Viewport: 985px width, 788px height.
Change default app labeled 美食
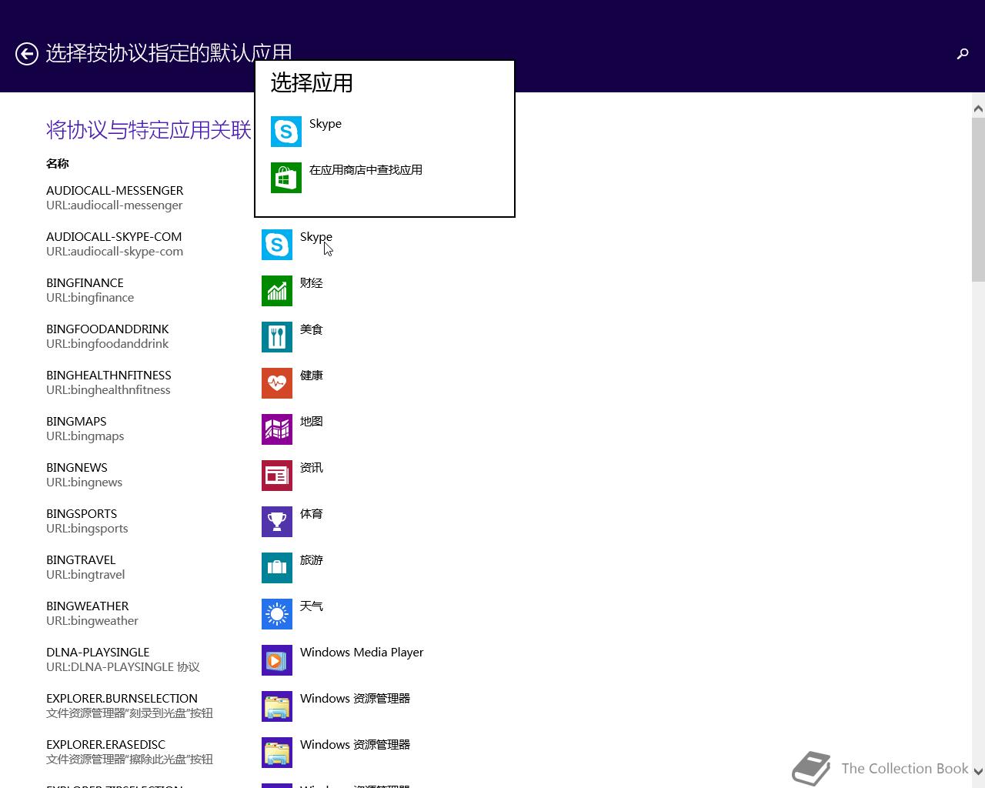pos(312,329)
